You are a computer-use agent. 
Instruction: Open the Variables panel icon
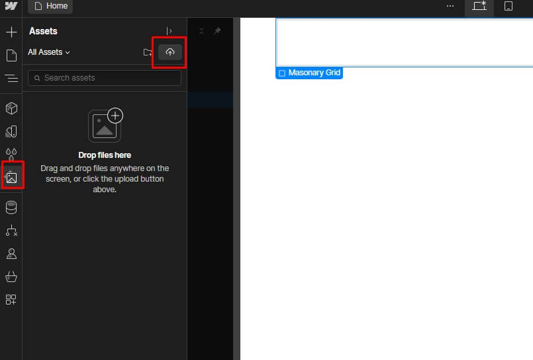[x=11, y=131]
